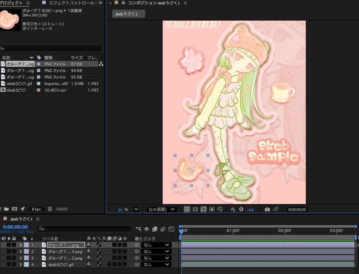Show hidden panel tabs with the double chevron

click(101, 3)
